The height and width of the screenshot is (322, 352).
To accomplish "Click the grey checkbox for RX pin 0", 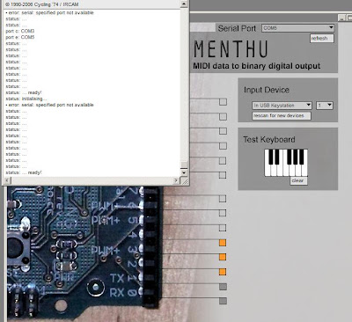I will point(223,301).
